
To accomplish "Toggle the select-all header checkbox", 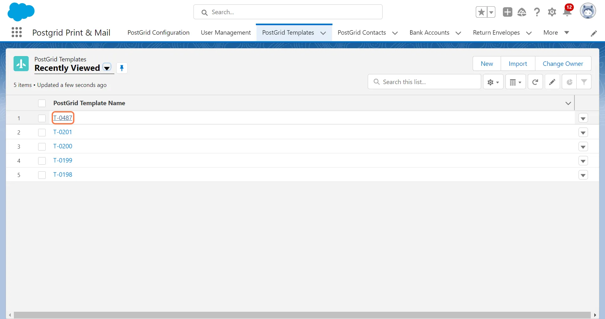I will point(42,103).
